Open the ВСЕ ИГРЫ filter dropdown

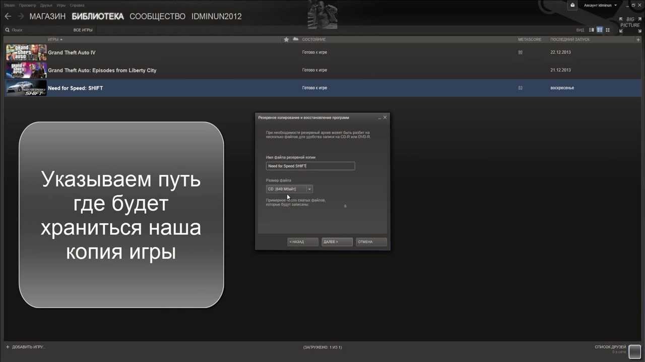click(83, 30)
